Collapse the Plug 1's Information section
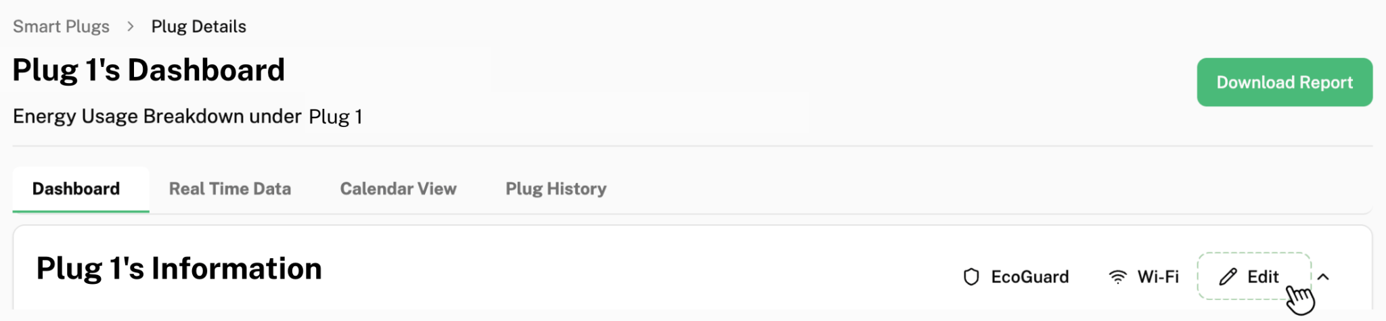1386x321 pixels. 1324,277
